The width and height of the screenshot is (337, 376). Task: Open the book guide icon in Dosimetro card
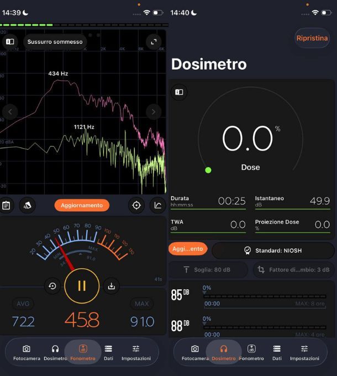[x=179, y=92]
